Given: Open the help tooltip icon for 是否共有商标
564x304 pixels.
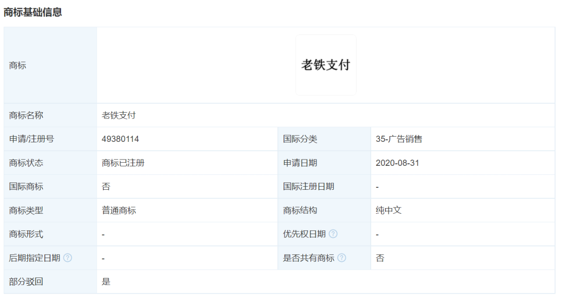Looking at the screenshot, I should coord(342,258).
